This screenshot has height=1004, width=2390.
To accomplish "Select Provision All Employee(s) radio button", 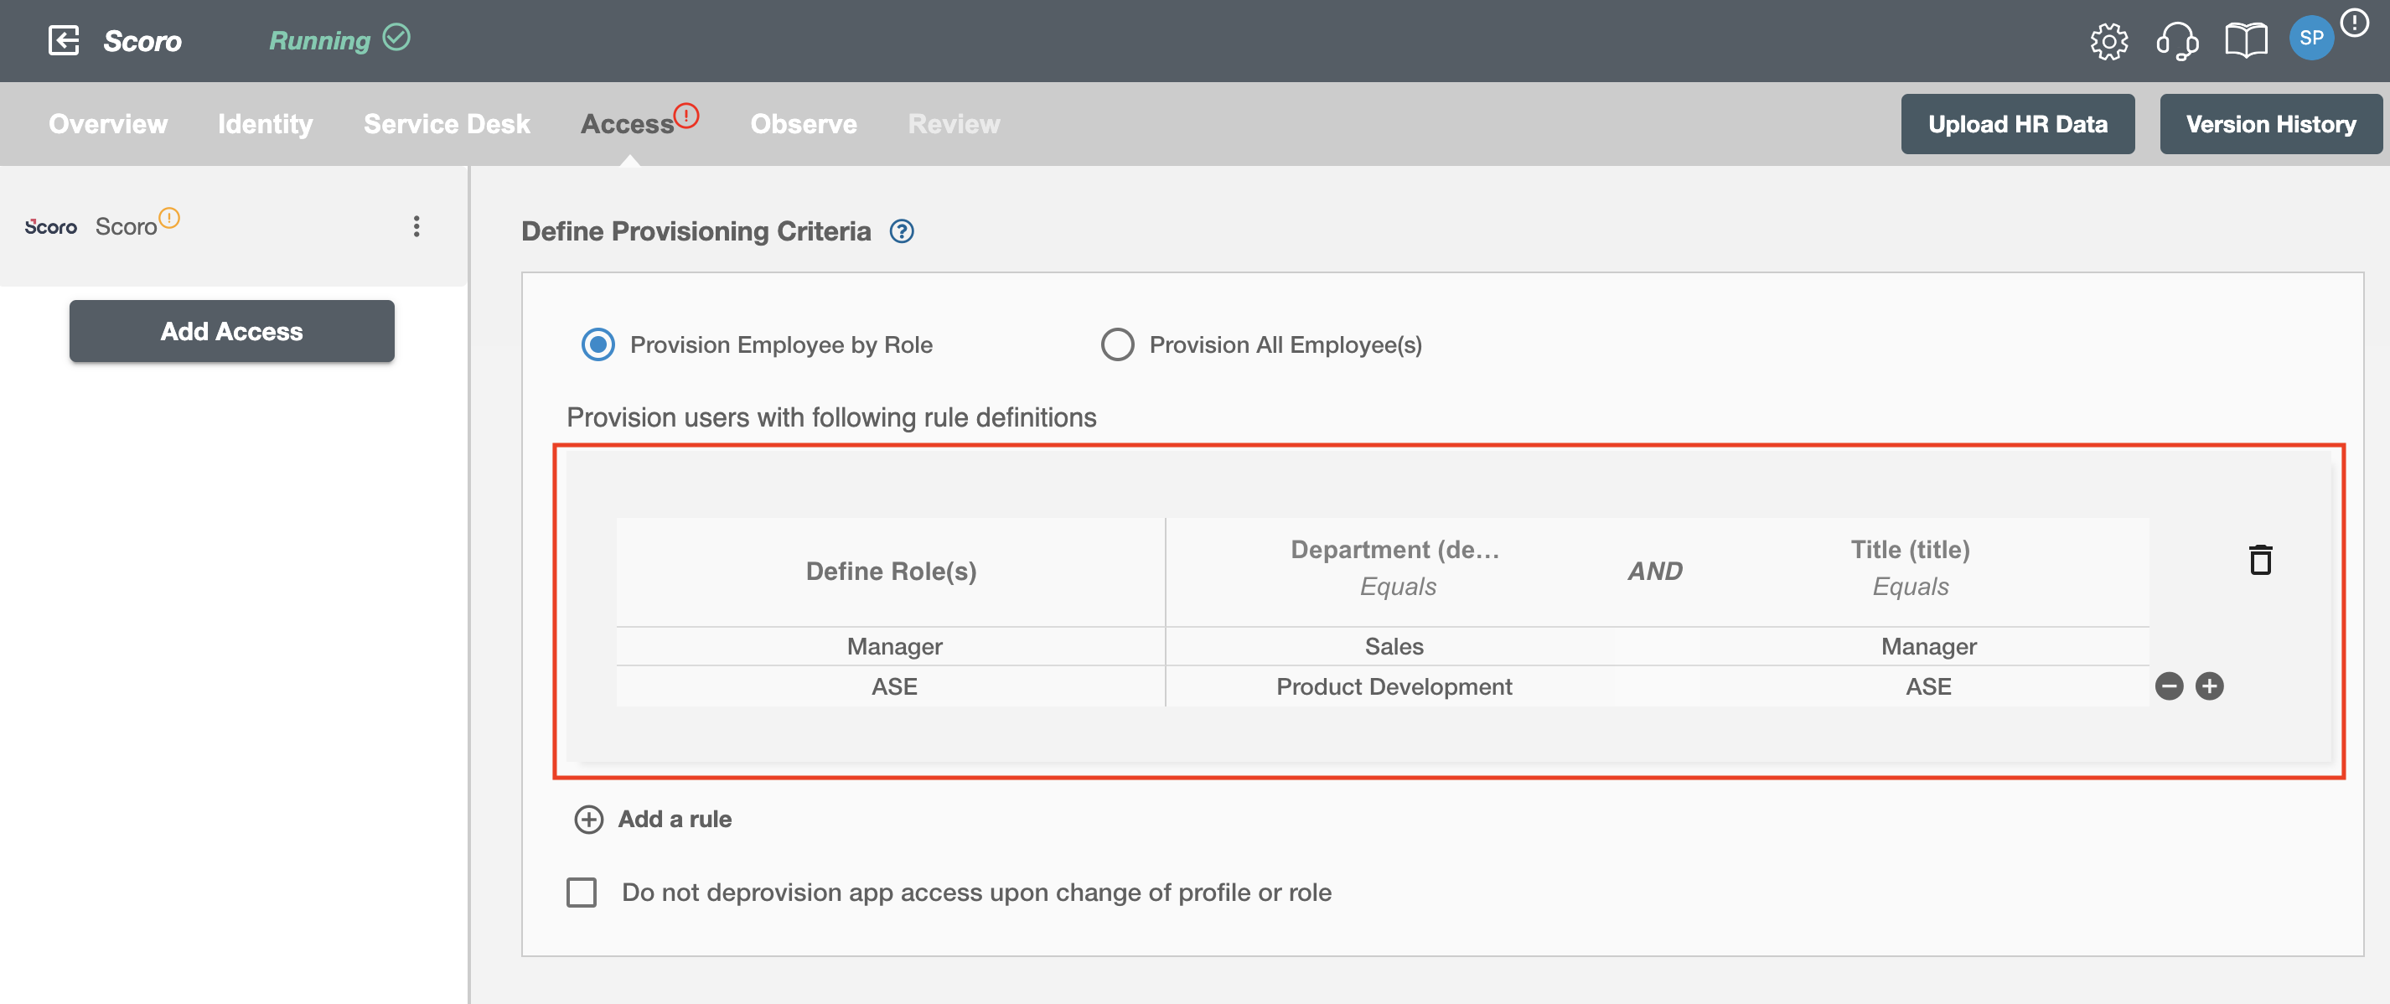I will point(1117,344).
